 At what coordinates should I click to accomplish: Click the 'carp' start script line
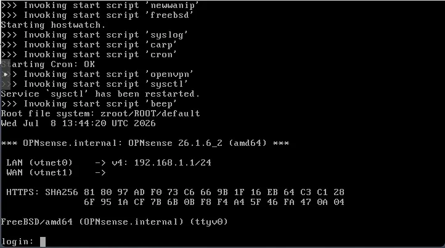(89, 45)
